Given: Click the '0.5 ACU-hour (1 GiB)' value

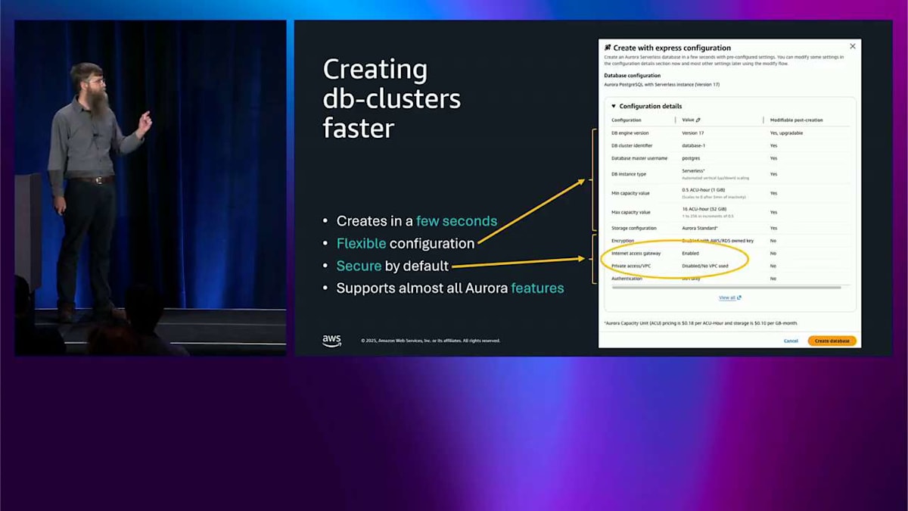Looking at the screenshot, I should coord(705,190).
